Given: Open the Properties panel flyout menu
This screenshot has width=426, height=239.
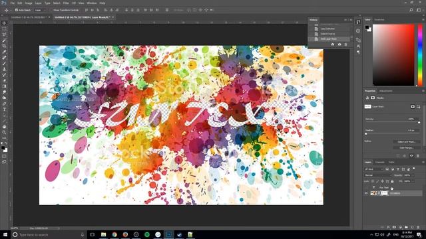Looking at the screenshot, I should (423, 91).
